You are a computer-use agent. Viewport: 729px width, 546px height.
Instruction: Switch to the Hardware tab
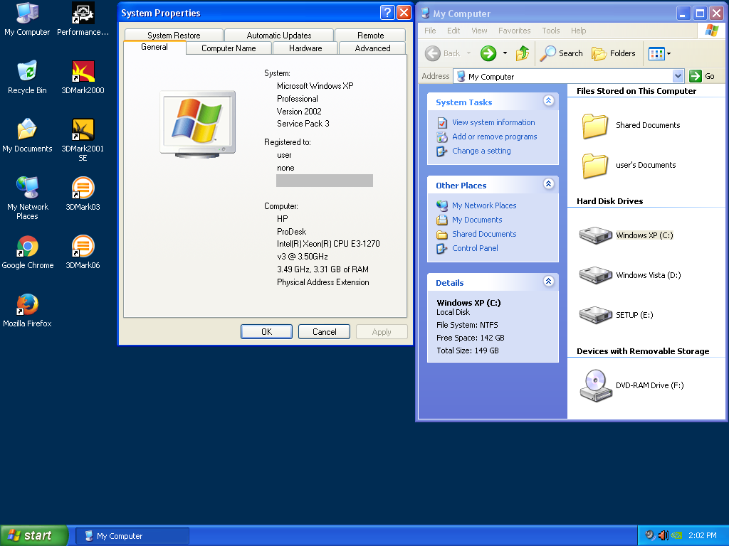(305, 48)
